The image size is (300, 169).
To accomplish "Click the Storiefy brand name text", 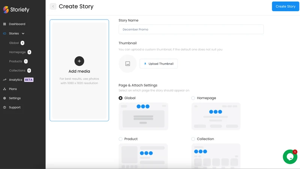I will pyautogui.click(x=20, y=10).
